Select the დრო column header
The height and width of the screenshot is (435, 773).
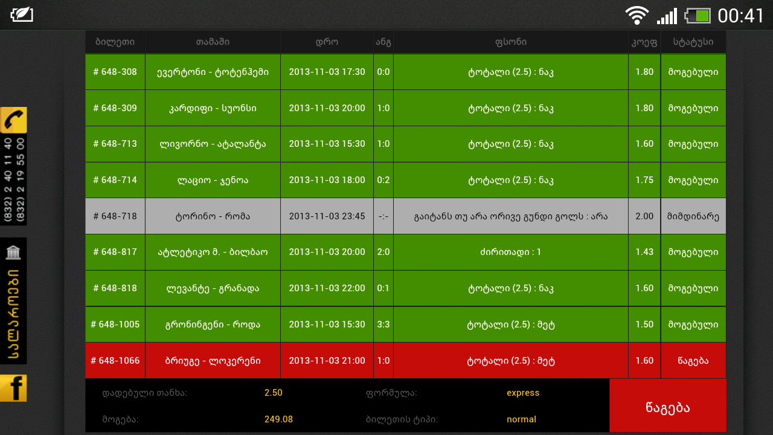tap(327, 42)
